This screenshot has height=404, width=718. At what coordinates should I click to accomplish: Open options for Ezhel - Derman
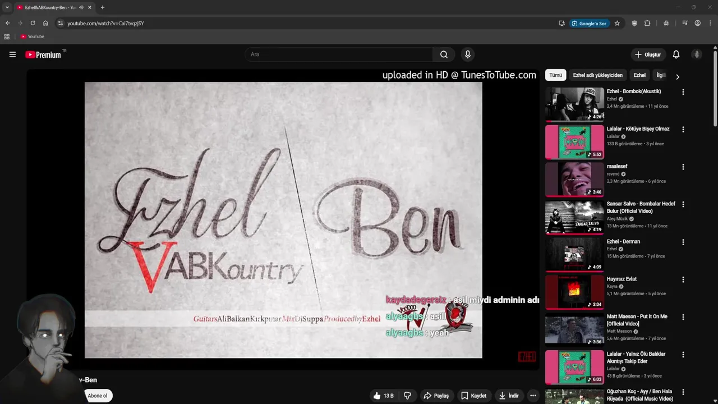pyautogui.click(x=683, y=242)
